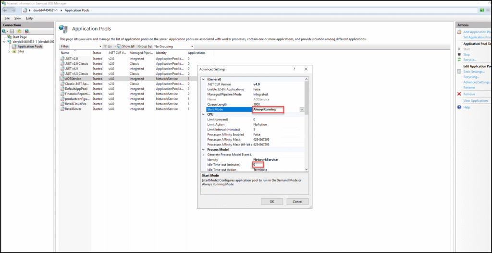Click the Show All icon in filter bar

click(x=120, y=47)
